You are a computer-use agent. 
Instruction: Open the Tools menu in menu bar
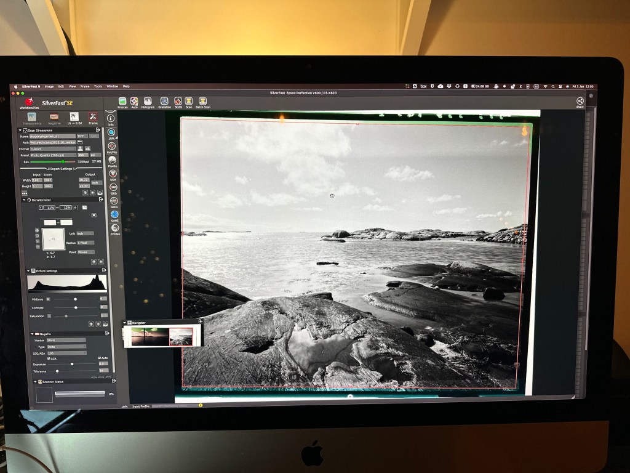coord(98,86)
